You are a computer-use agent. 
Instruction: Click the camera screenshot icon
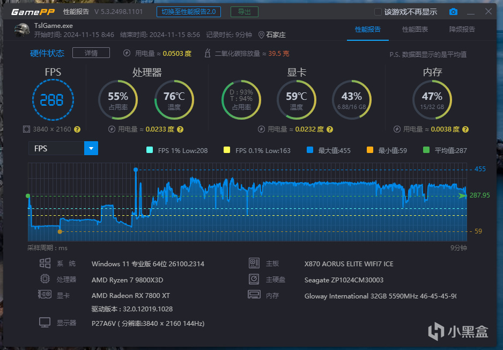click(x=453, y=12)
